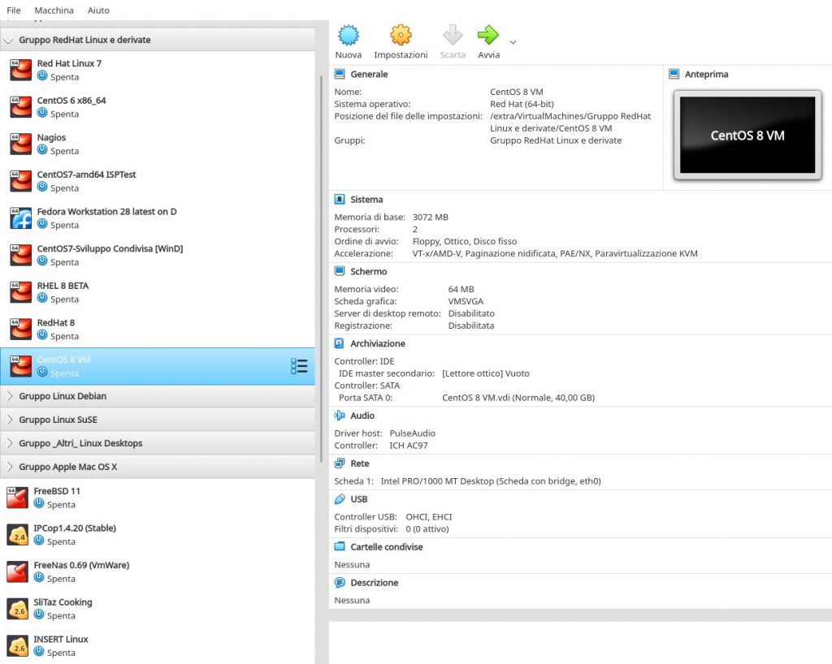The width and height of the screenshot is (832, 664).
Task: Select the RedHat 8 machine icon
Action: pyautogui.click(x=20, y=330)
